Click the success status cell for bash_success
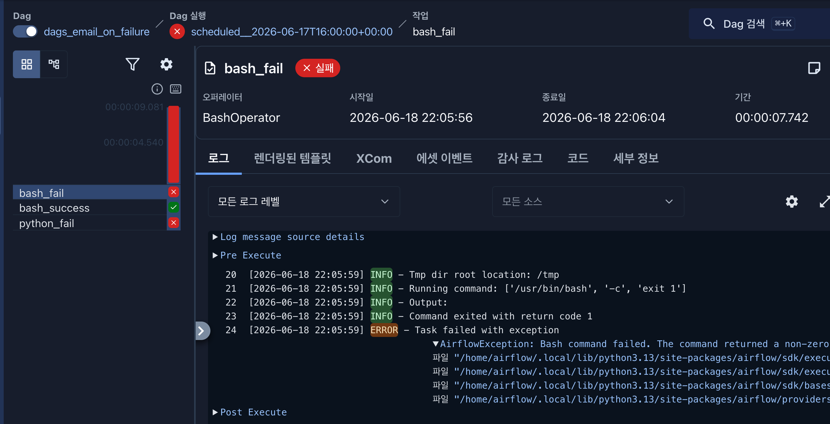Viewport: 830px width, 424px height. click(173, 207)
